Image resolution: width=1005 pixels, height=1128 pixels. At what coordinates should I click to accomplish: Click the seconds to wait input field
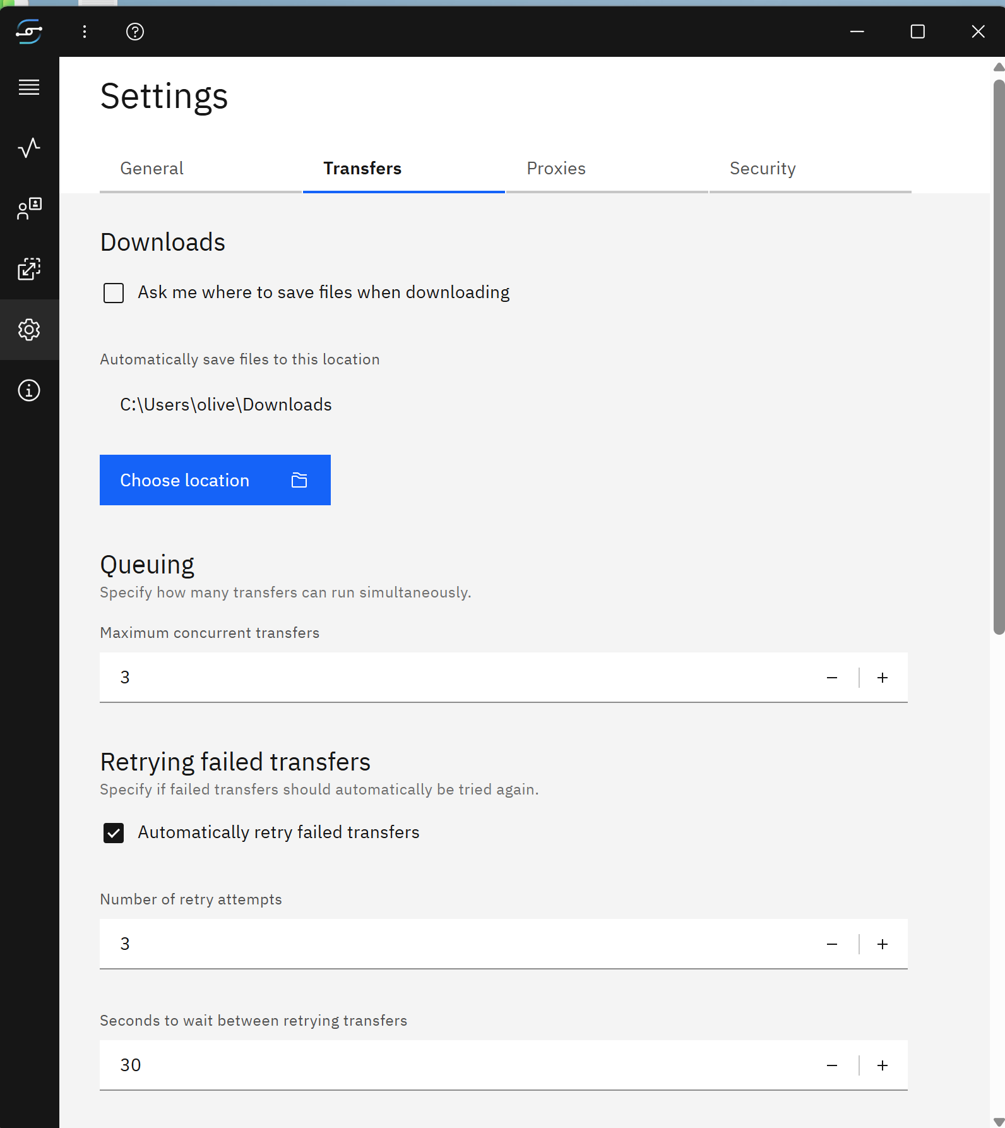pos(442,1065)
